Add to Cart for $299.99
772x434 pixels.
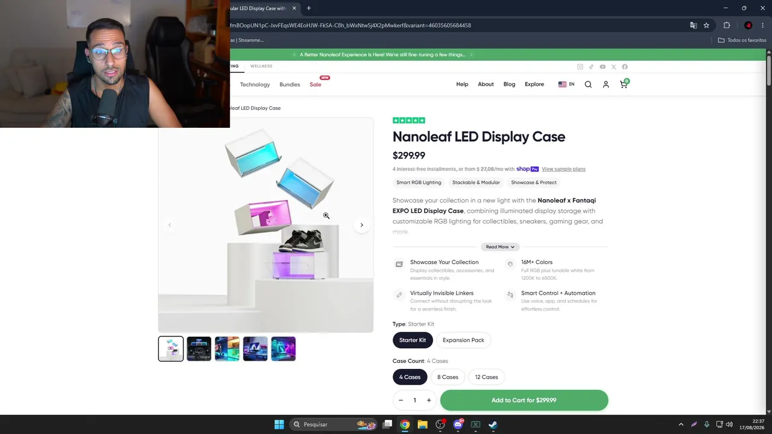tap(524, 400)
